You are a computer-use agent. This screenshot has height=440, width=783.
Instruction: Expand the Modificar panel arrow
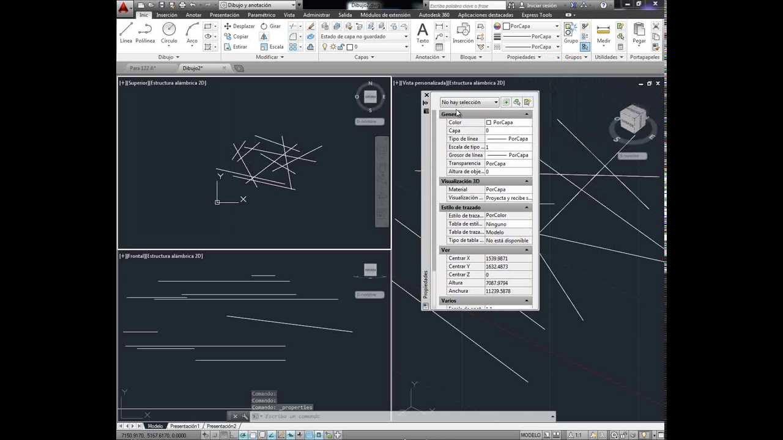pos(281,57)
